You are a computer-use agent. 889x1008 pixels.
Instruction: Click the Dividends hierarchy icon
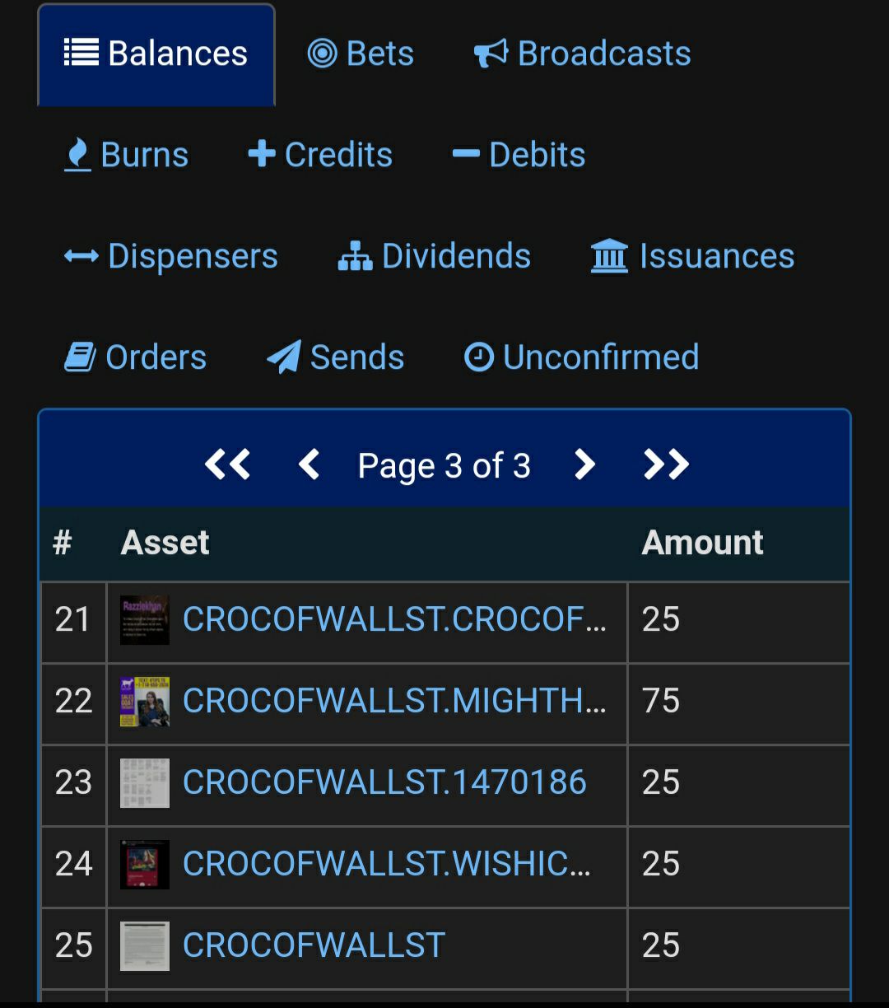coord(355,257)
